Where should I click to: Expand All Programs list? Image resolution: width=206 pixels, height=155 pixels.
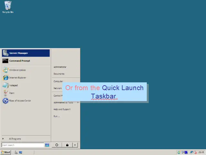click(14, 139)
